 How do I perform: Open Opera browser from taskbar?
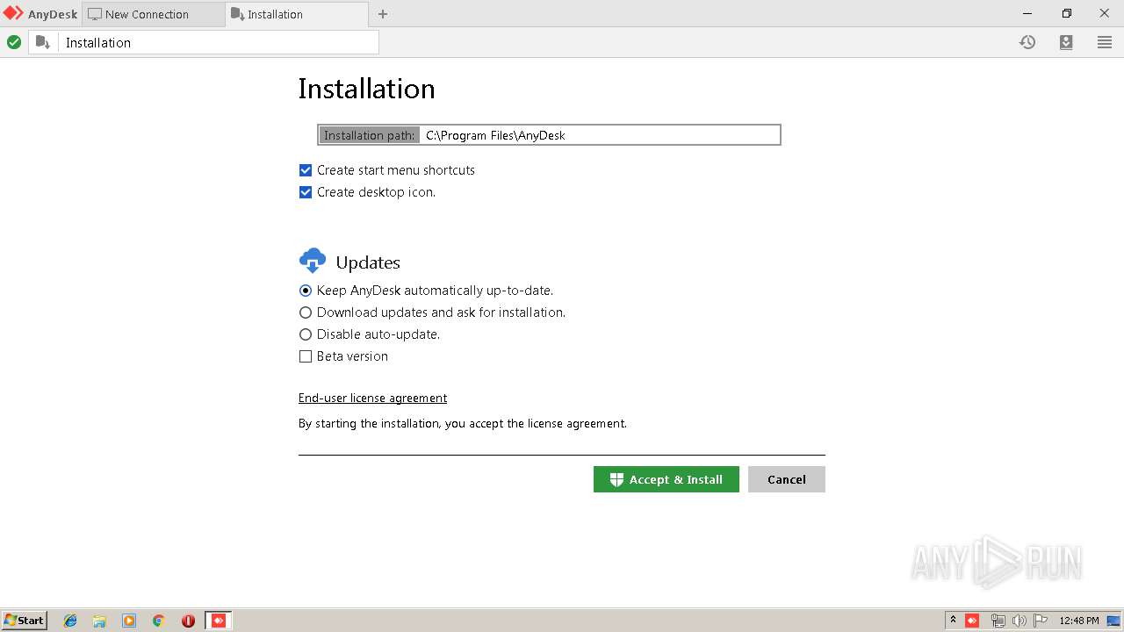(x=188, y=621)
